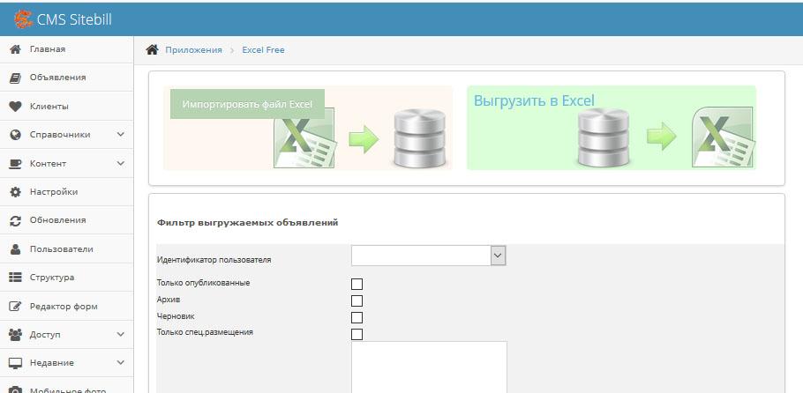Click the monitor icon beside Недавние

(x=15, y=363)
